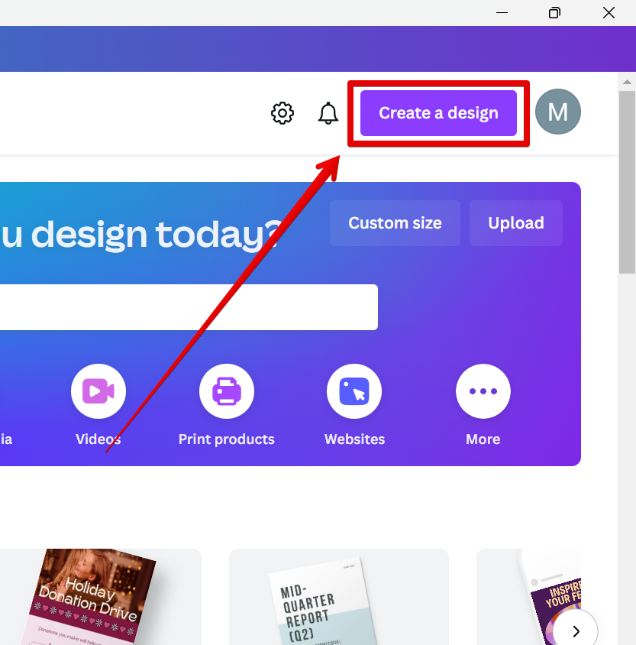Image resolution: width=636 pixels, height=645 pixels.
Task: Click the Print products label
Action: coord(227,439)
